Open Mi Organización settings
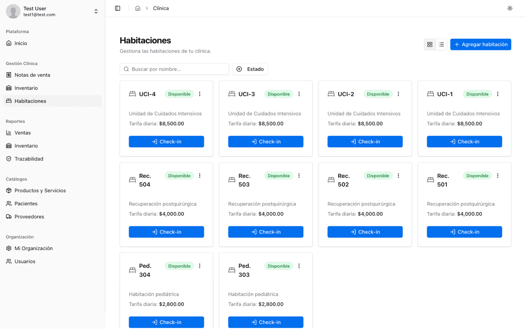Screen dimensions: 526x329 click(x=34, y=248)
